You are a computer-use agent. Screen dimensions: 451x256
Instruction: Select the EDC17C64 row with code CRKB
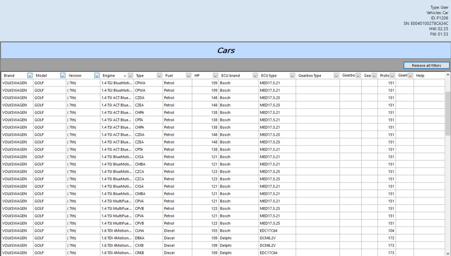point(139,253)
